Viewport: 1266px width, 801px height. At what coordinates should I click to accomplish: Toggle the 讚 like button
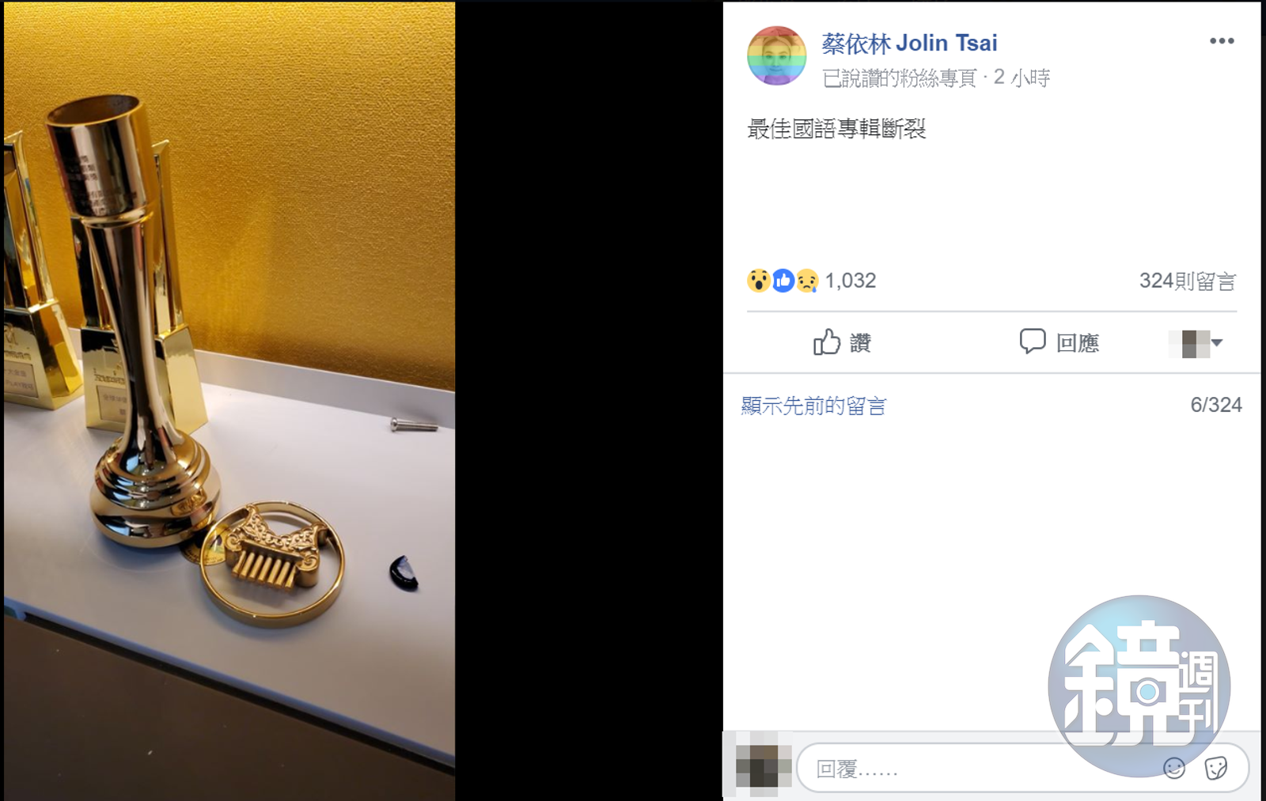(x=843, y=342)
